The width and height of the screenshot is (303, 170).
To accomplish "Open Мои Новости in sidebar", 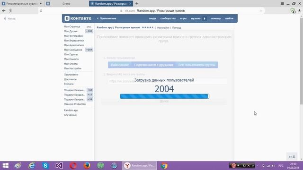I will (71, 59).
